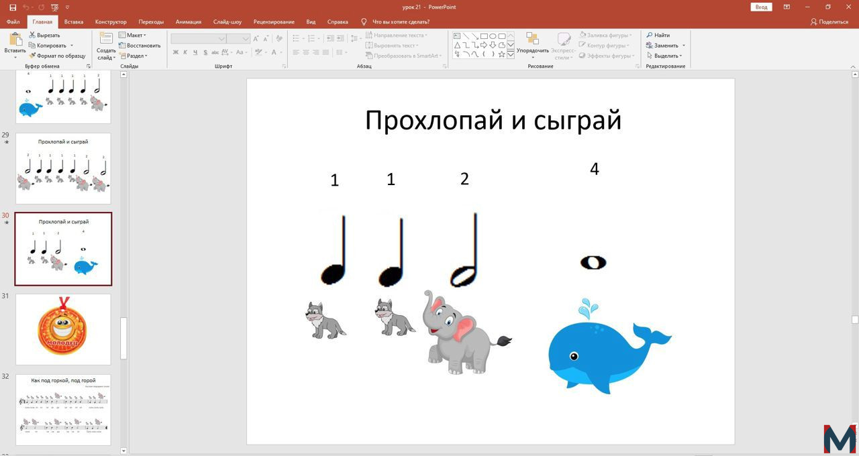Click Копировать button
Screen dimensions: 859x456
(48, 46)
